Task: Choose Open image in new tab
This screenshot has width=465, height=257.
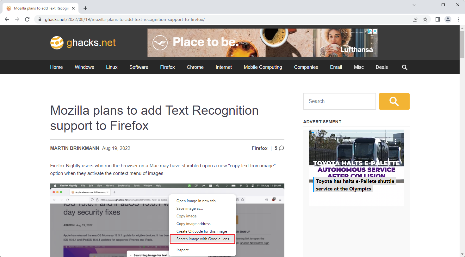Action: [202, 201]
